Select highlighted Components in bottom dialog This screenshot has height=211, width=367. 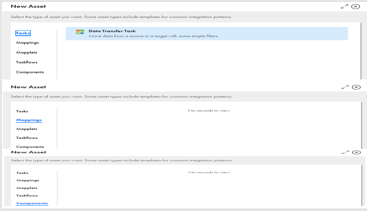click(x=32, y=203)
